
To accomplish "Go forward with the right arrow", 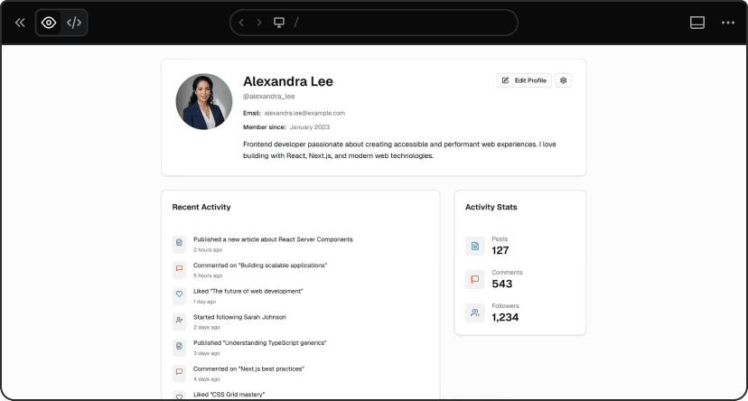I will (259, 23).
